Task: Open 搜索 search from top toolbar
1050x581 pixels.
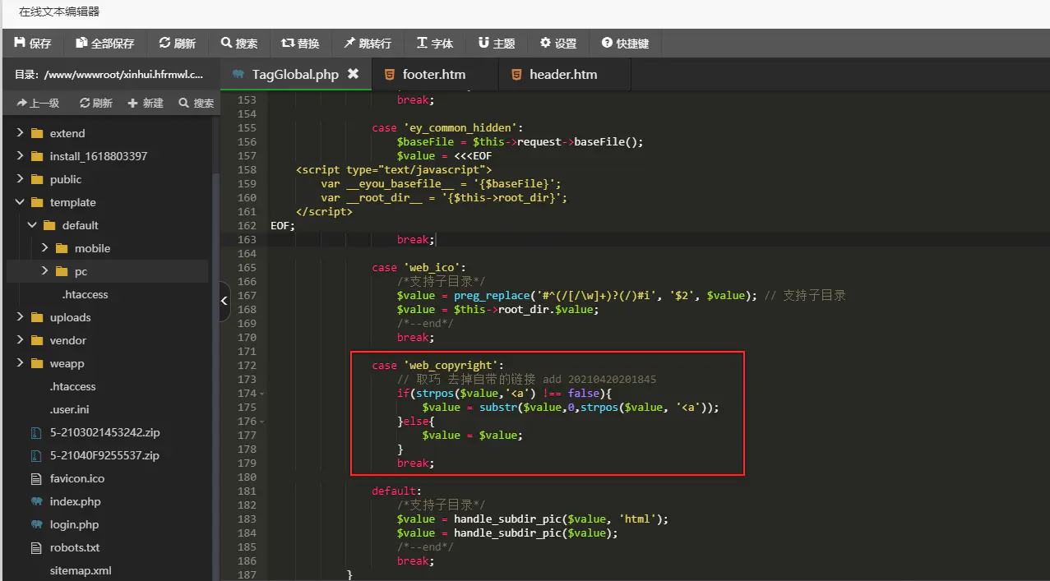Action: coord(239,43)
